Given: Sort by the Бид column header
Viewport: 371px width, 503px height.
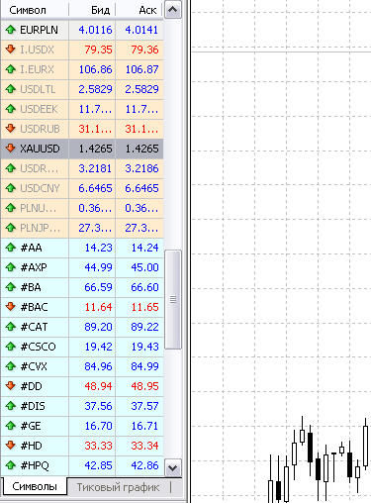Looking at the screenshot, I should tap(92, 10).
